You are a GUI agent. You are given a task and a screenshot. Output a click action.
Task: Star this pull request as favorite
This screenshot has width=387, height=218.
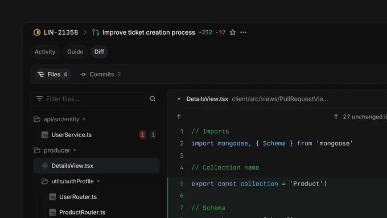tap(233, 32)
